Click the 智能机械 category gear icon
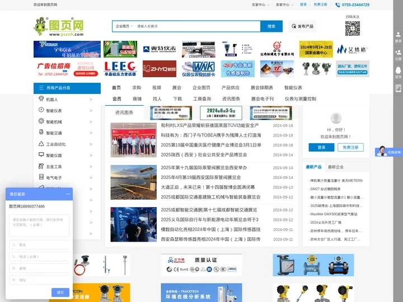This screenshot has height=302, width=403. 41,121
